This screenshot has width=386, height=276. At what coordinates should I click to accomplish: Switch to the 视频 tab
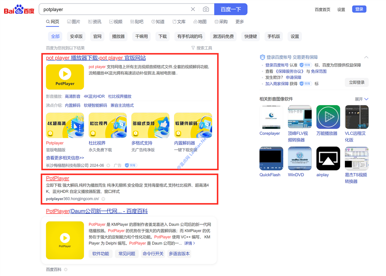coord(116,22)
